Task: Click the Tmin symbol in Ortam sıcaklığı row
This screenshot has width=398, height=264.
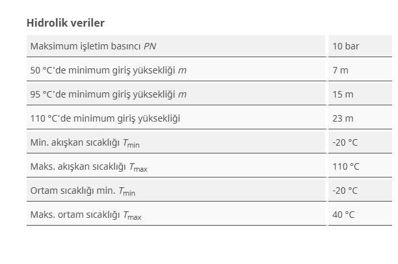Action: 127,191
